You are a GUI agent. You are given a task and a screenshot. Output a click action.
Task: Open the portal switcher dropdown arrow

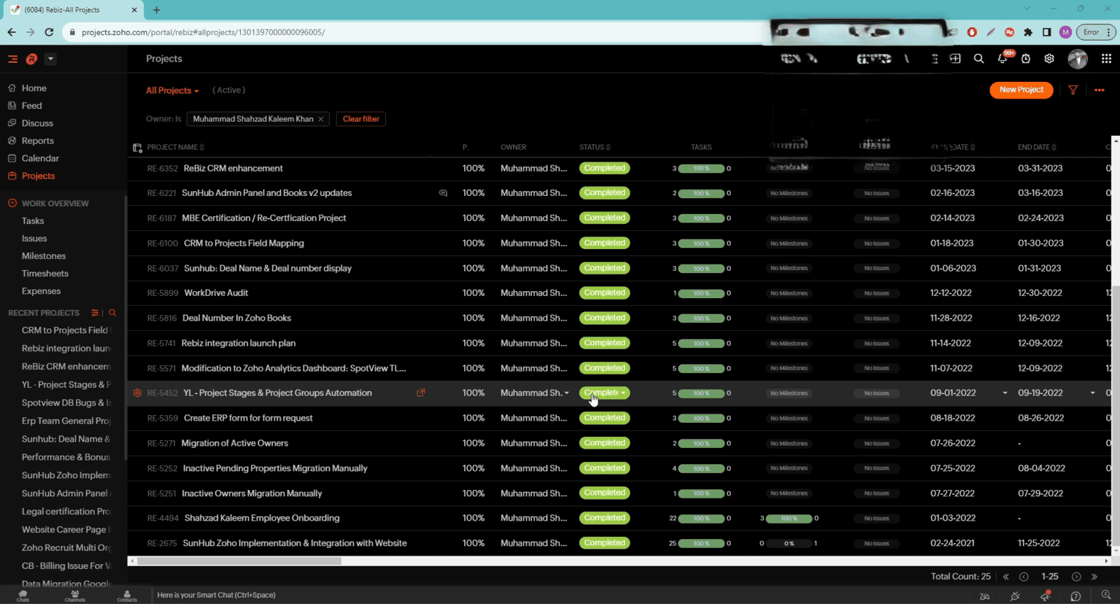pos(50,59)
